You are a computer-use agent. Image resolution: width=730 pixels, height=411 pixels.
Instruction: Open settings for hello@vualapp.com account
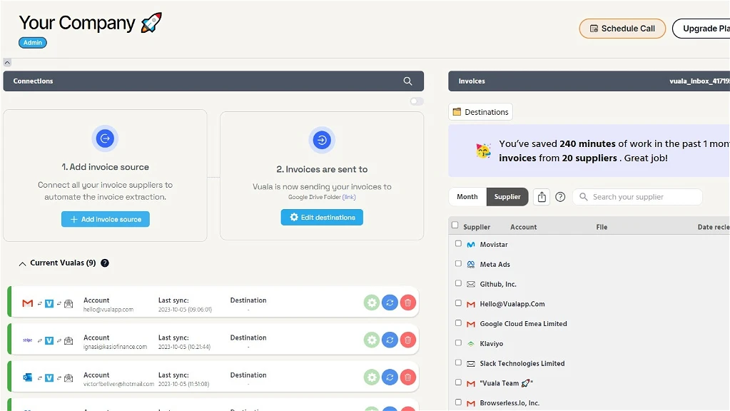372,303
